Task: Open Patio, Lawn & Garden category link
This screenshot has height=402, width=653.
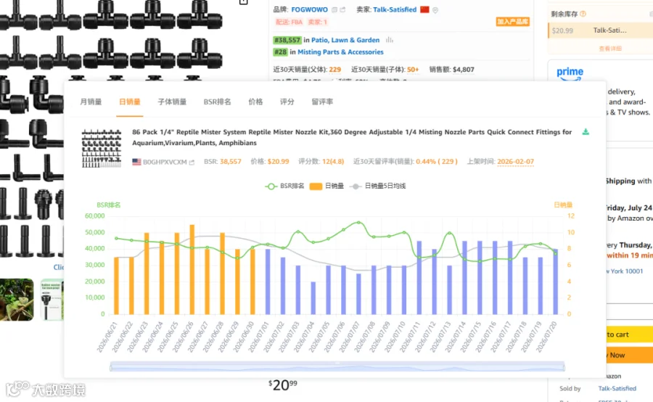Action: tap(345, 40)
